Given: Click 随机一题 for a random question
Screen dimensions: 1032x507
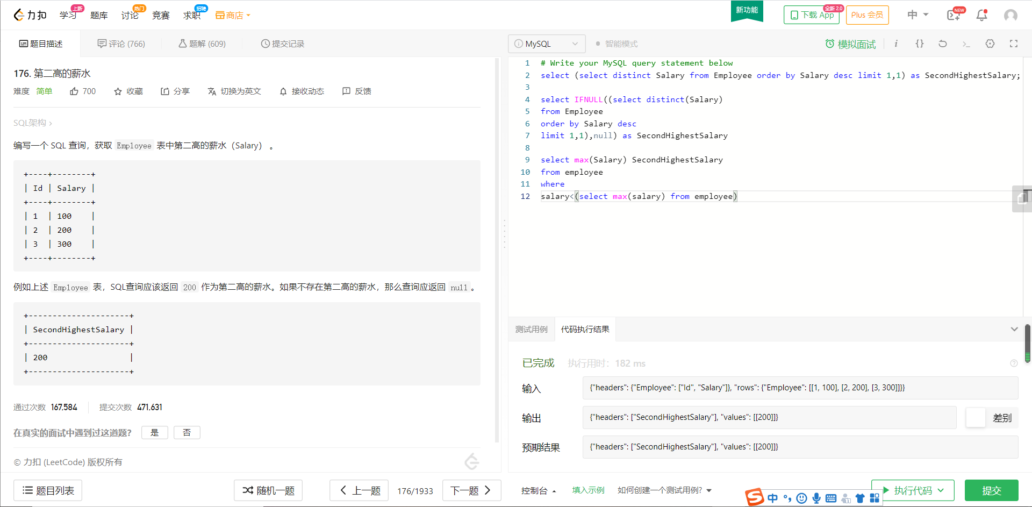Looking at the screenshot, I should [268, 490].
